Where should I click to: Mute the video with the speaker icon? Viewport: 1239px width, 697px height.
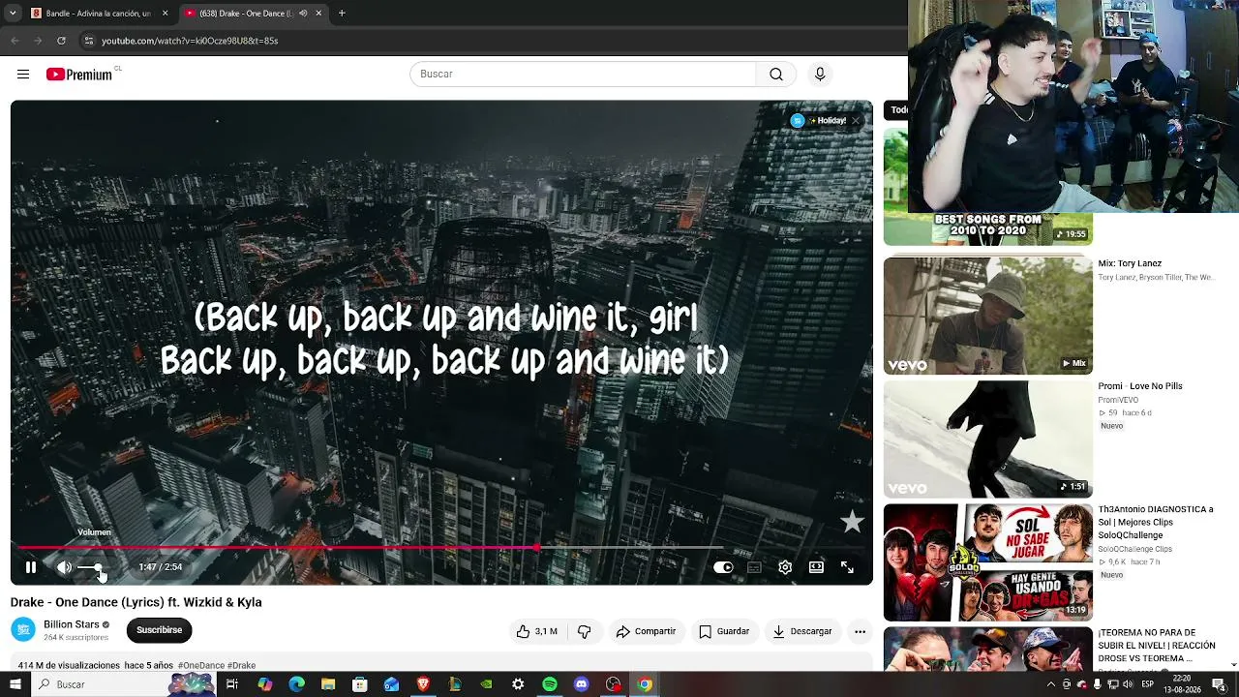point(64,567)
